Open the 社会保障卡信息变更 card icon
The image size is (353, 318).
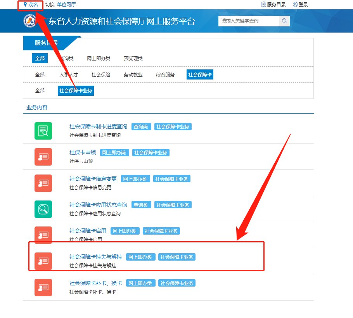(x=43, y=183)
